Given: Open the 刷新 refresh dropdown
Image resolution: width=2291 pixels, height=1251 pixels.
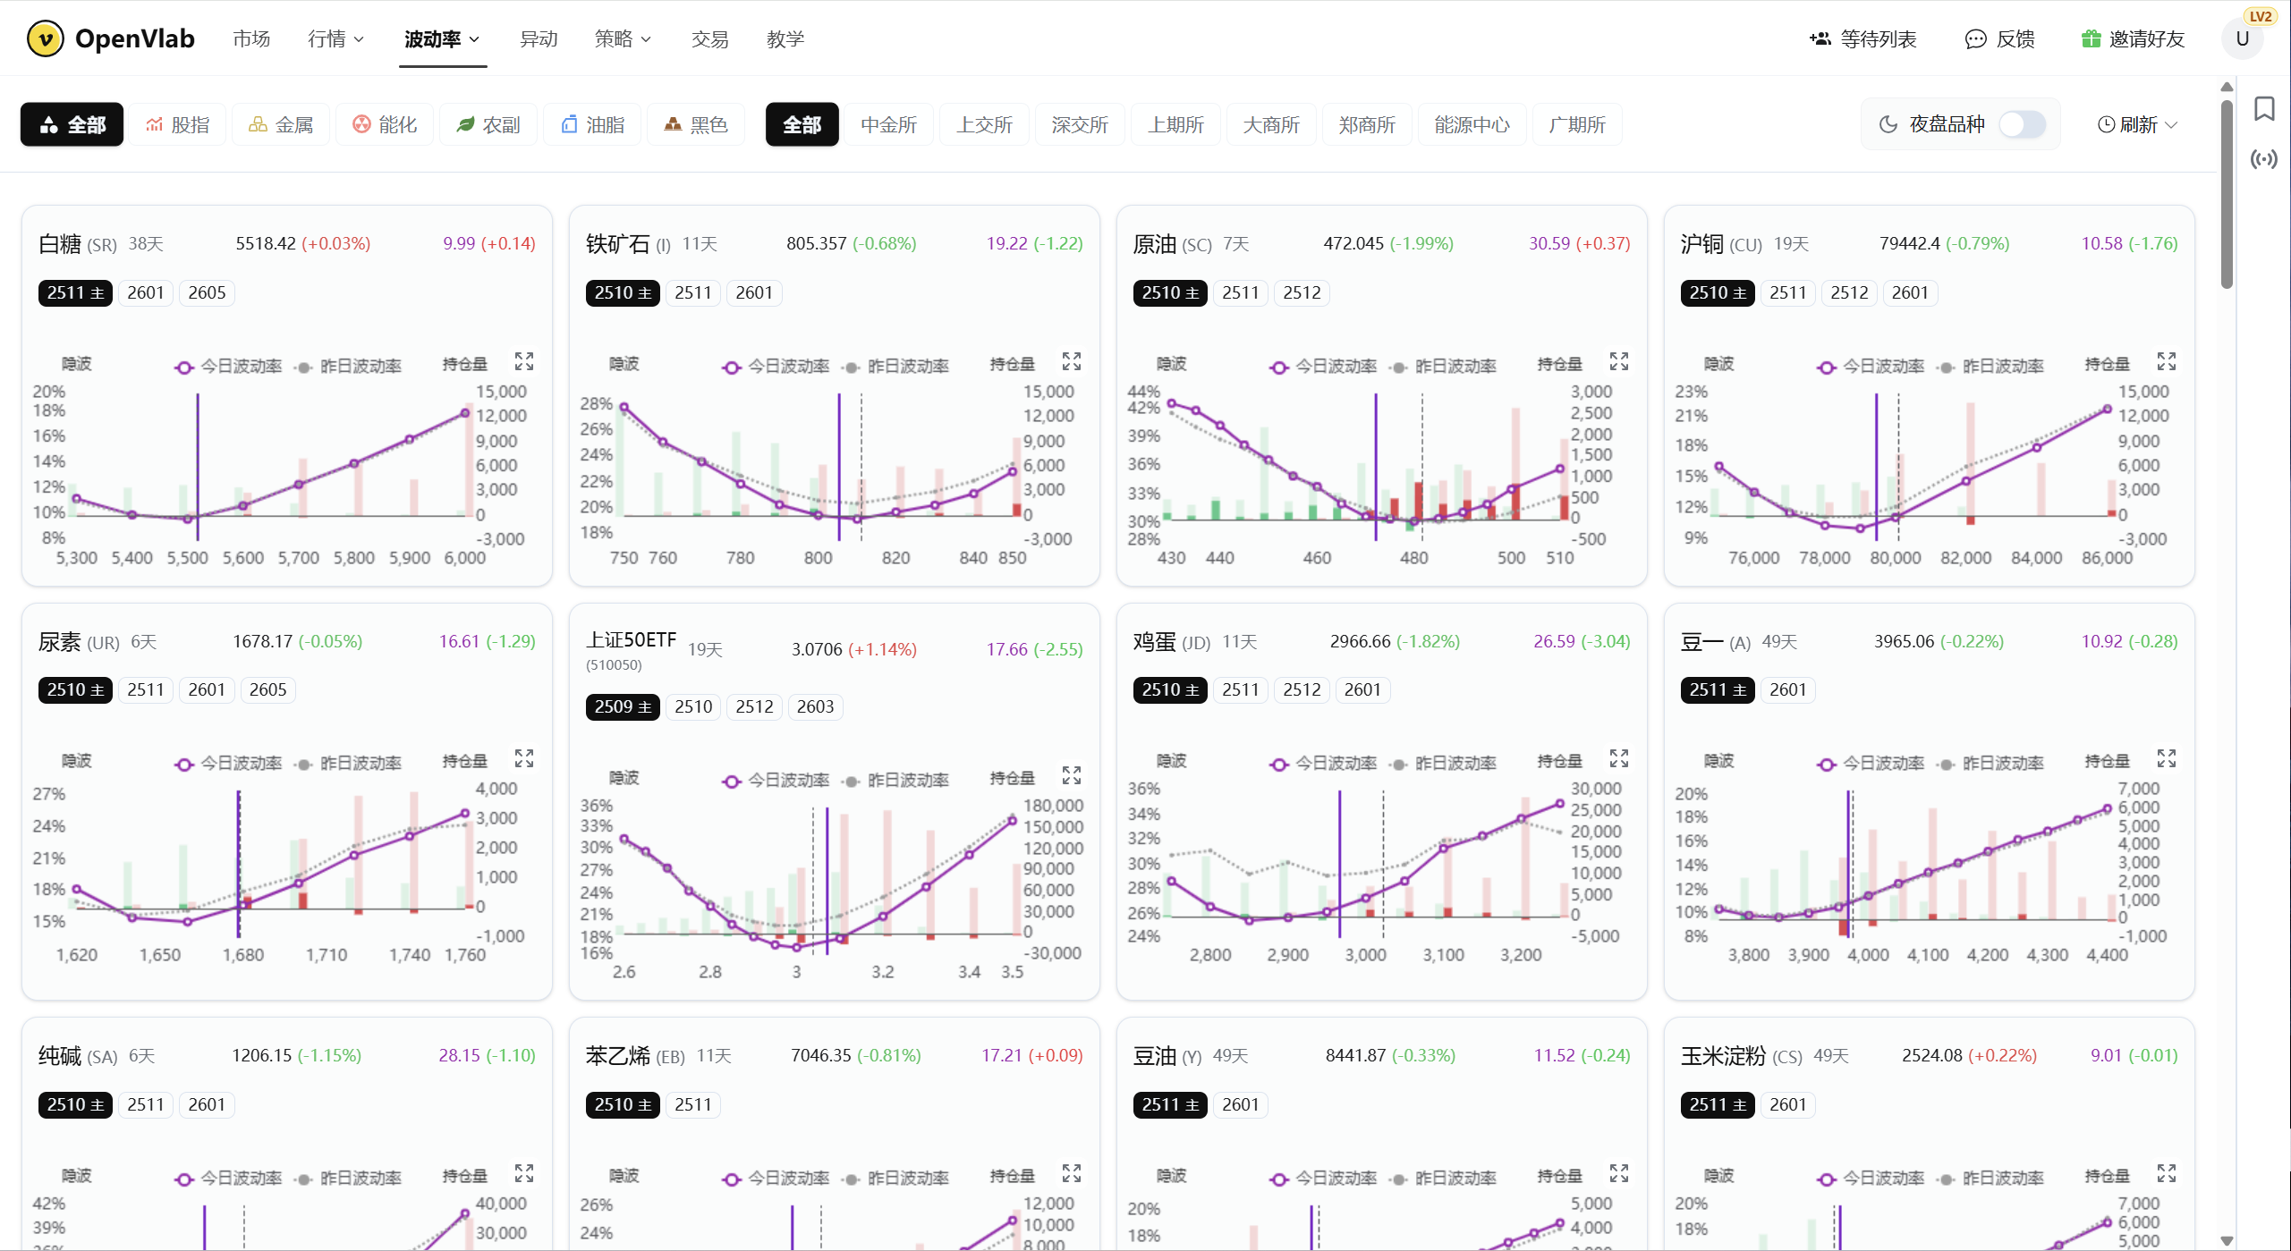Looking at the screenshot, I should pyautogui.click(x=2138, y=124).
